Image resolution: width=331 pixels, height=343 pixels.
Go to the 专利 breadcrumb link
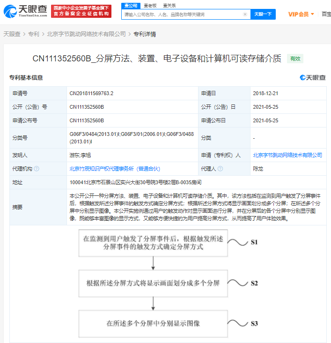click(33, 34)
